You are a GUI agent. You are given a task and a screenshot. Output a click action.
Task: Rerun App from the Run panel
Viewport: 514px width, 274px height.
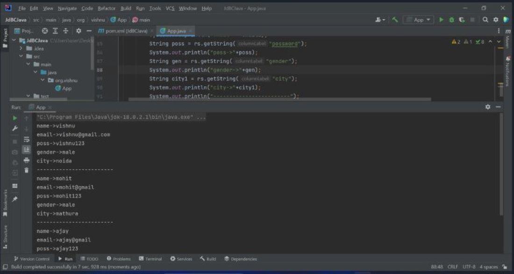[15, 118]
